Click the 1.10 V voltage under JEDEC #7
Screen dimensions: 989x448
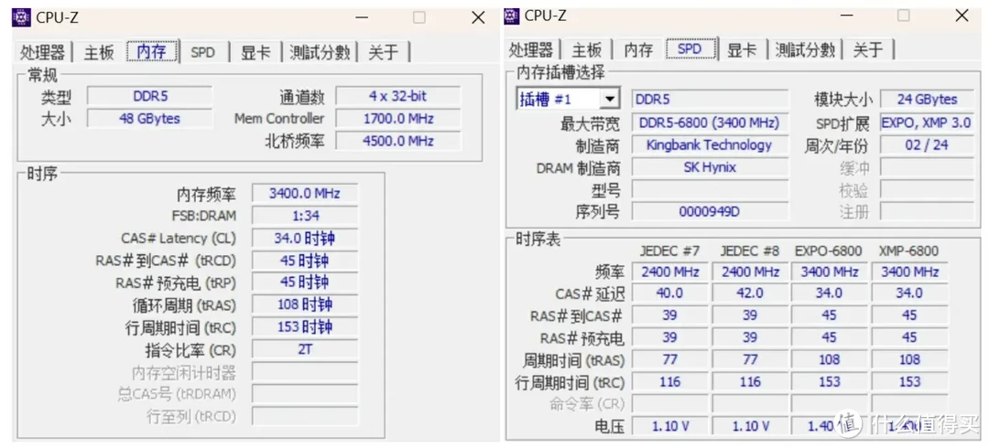(x=669, y=426)
